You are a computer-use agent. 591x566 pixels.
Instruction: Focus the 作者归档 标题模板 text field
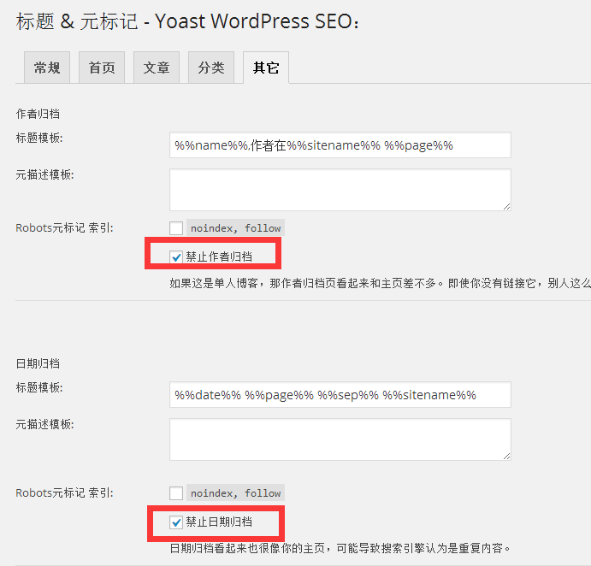point(340,145)
